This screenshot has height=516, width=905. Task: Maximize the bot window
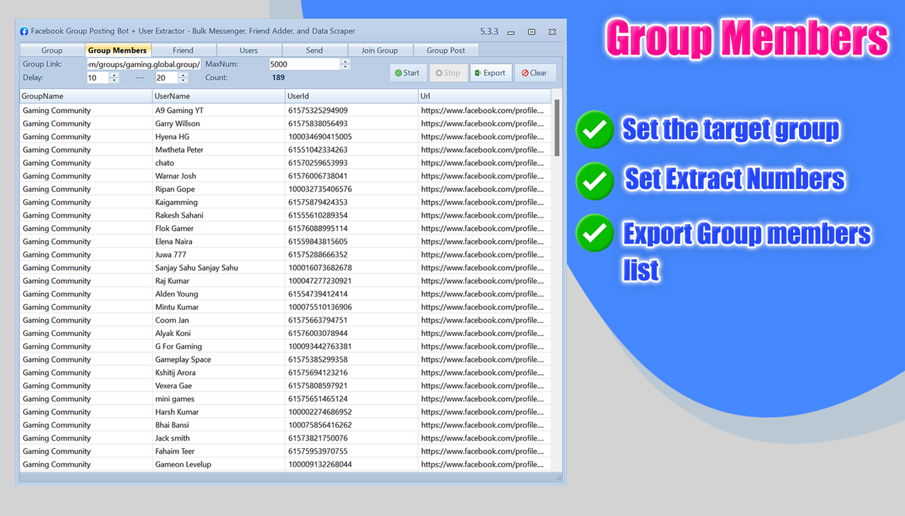pyautogui.click(x=532, y=31)
